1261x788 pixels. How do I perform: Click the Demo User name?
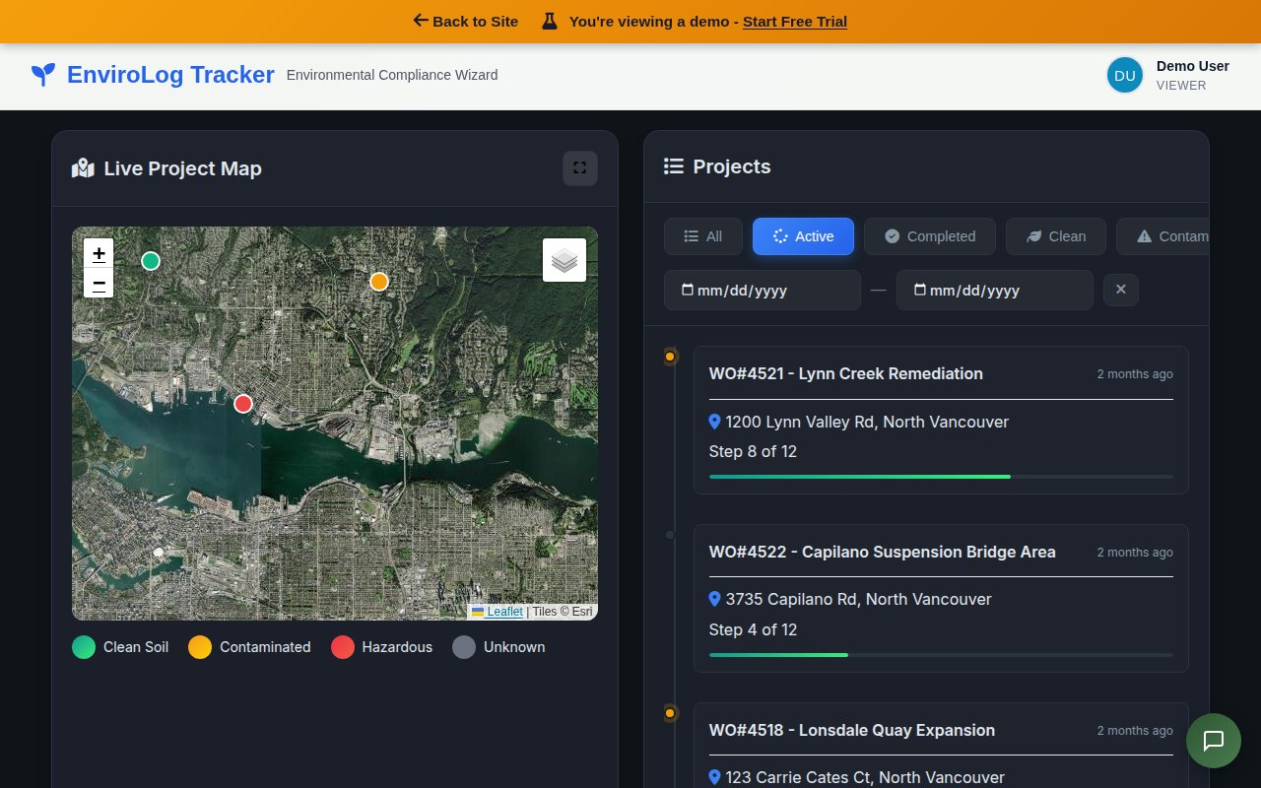coord(1192,66)
